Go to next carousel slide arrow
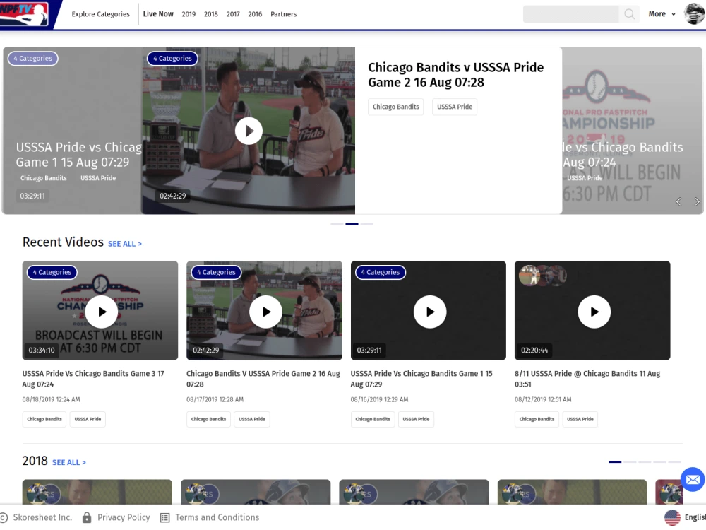The width and height of the screenshot is (706, 530). point(697,201)
